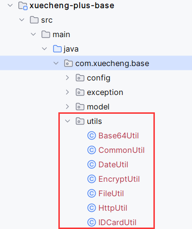Collapse the utils package
The height and width of the screenshot is (229, 192).
68,121
